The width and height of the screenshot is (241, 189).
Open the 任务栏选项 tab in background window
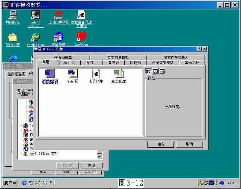coord(16,74)
